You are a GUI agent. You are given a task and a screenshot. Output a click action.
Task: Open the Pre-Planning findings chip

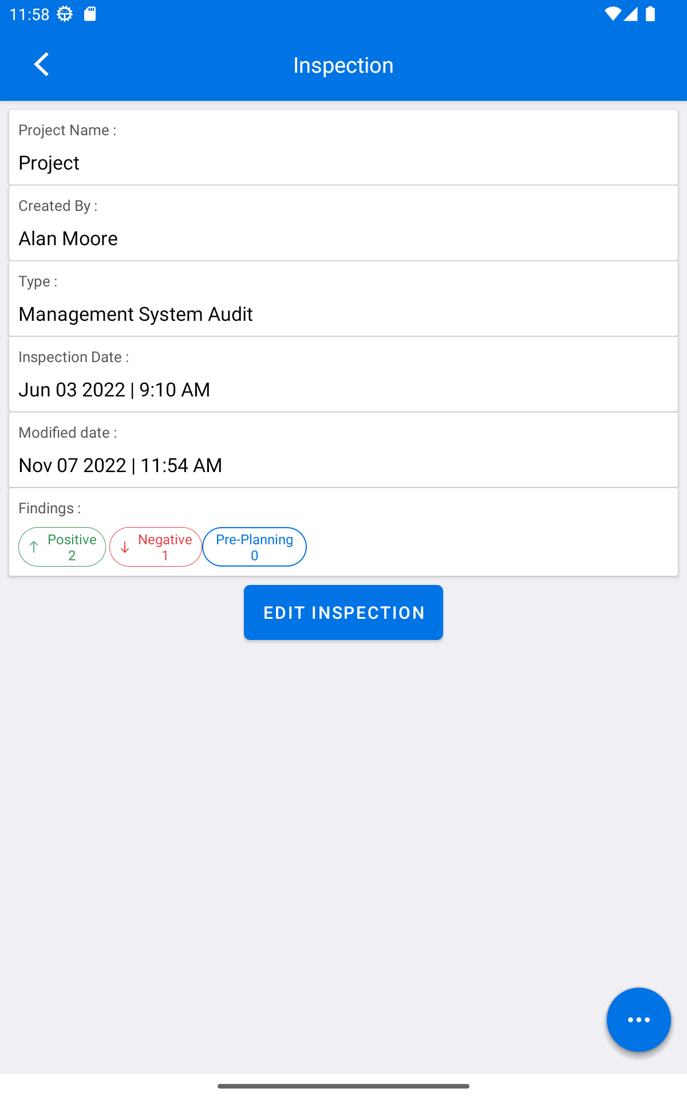[255, 547]
